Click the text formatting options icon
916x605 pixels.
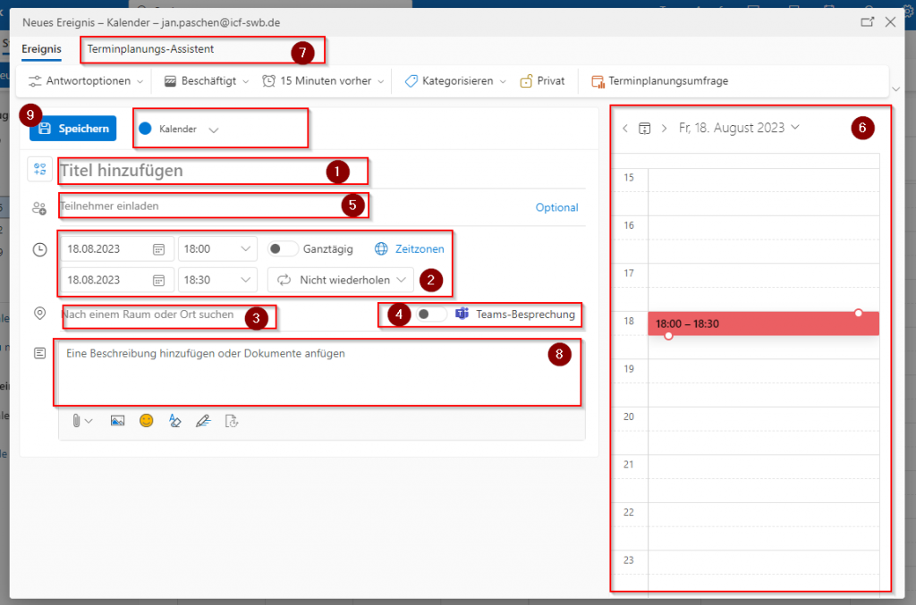point(174,421)
